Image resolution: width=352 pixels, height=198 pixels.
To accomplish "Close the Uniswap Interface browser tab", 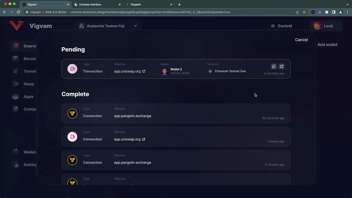I will [x=120, y=4].
